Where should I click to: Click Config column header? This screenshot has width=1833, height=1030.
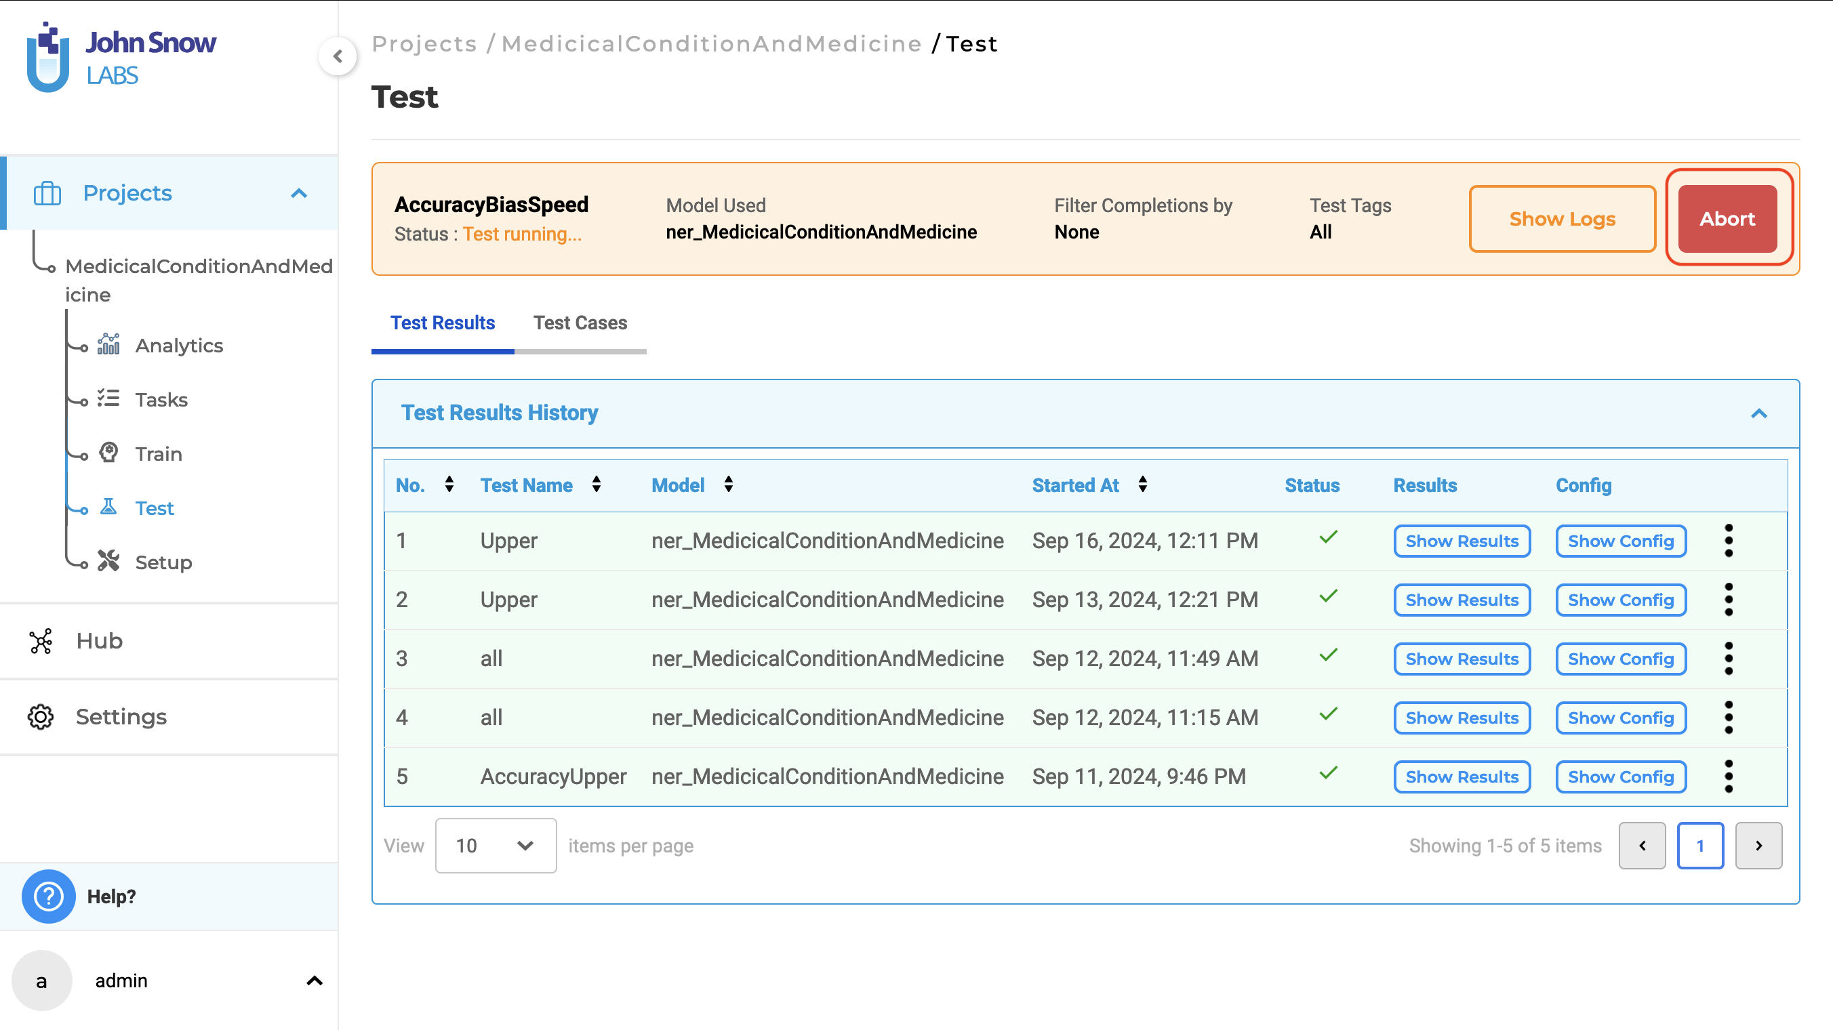1584,485
